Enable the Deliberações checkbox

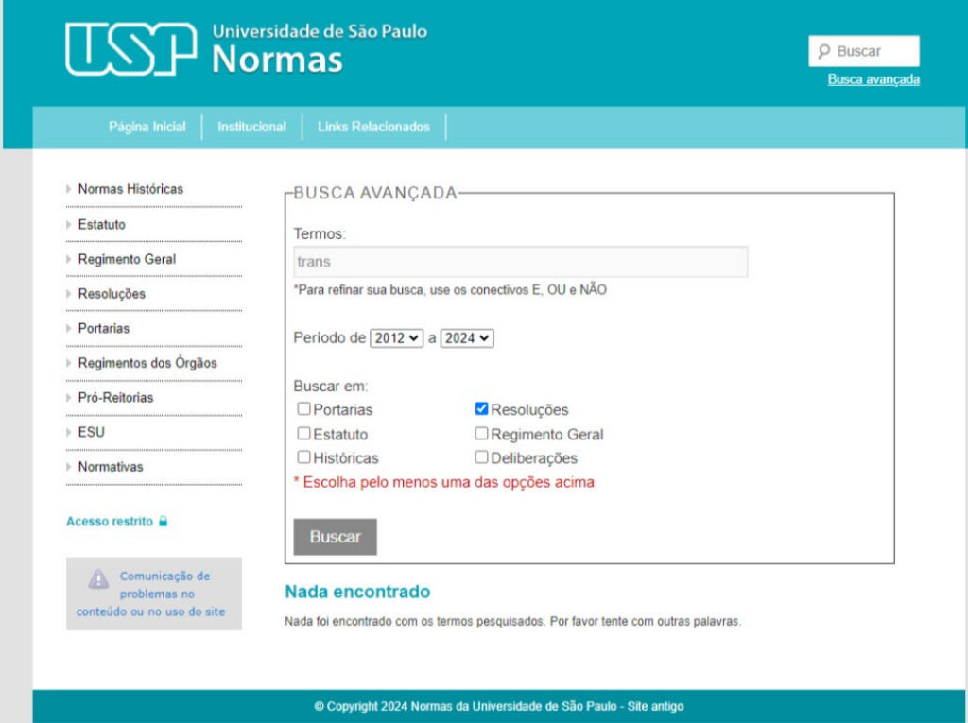coord(481,457)
